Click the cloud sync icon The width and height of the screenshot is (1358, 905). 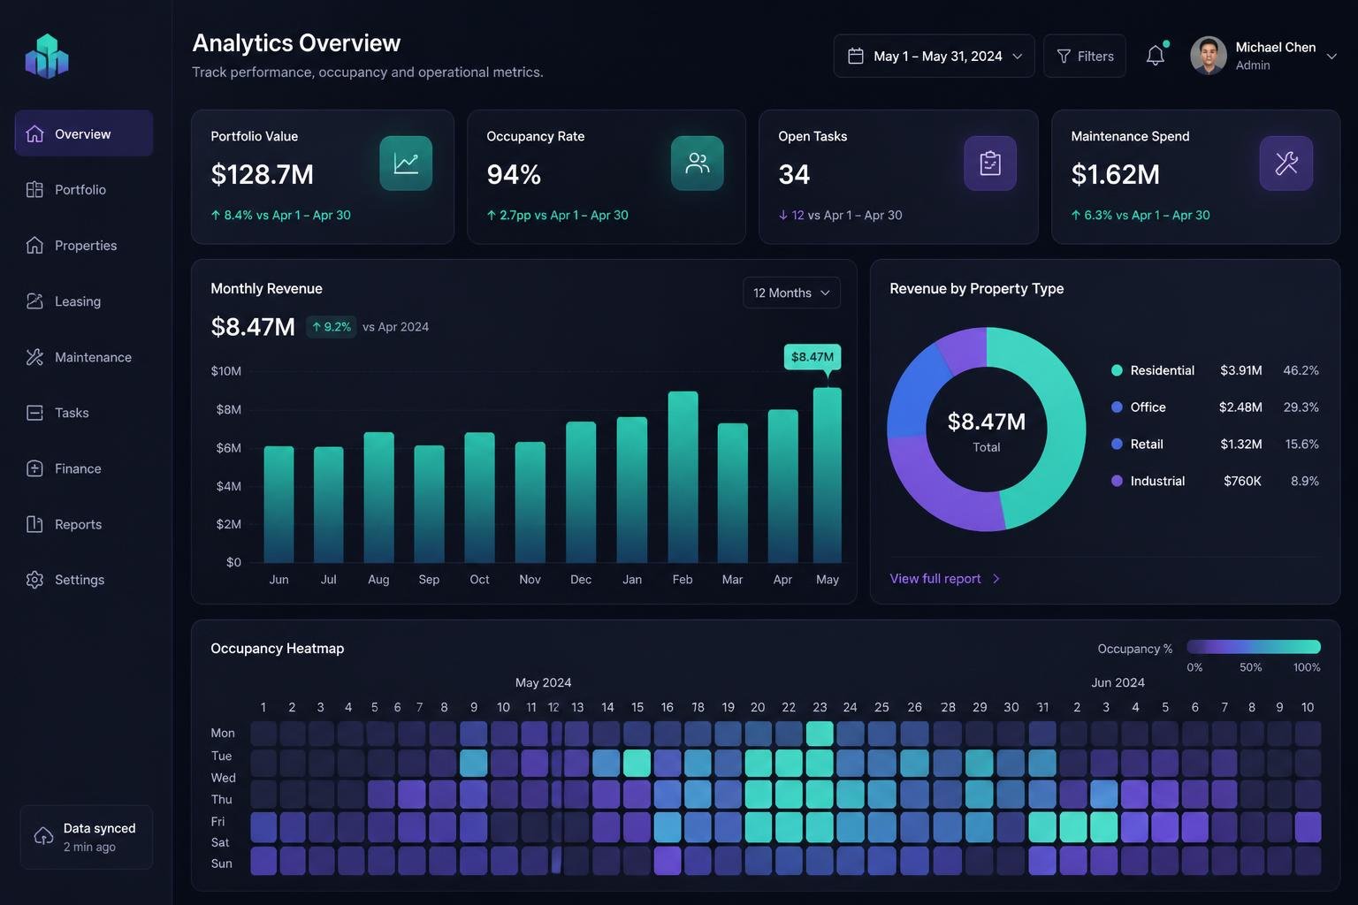coord(43,836)
